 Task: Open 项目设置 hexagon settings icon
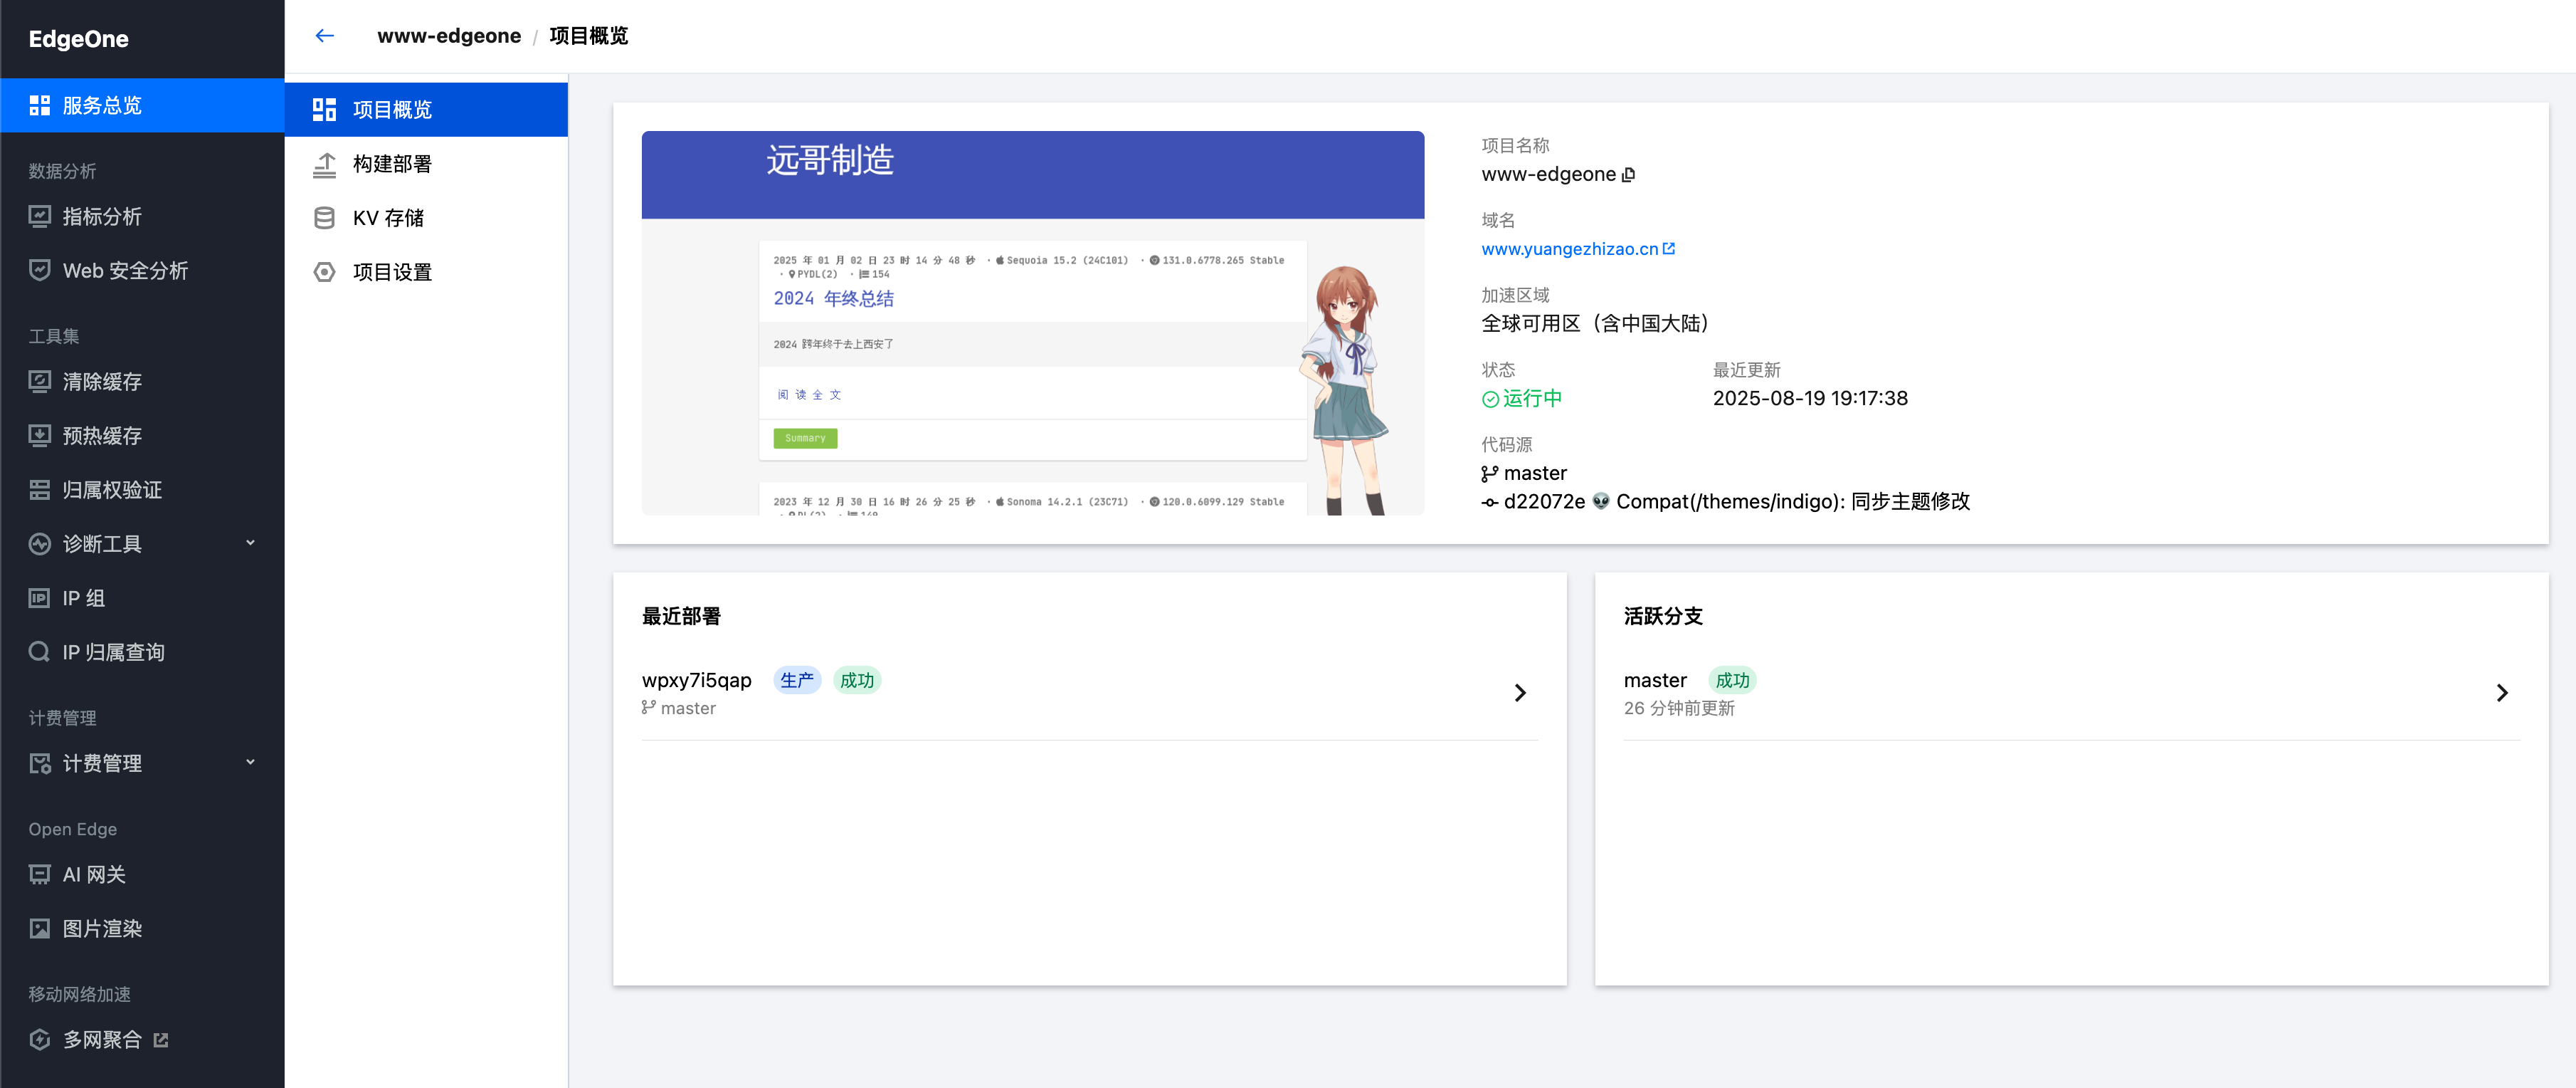click(324, 272)
